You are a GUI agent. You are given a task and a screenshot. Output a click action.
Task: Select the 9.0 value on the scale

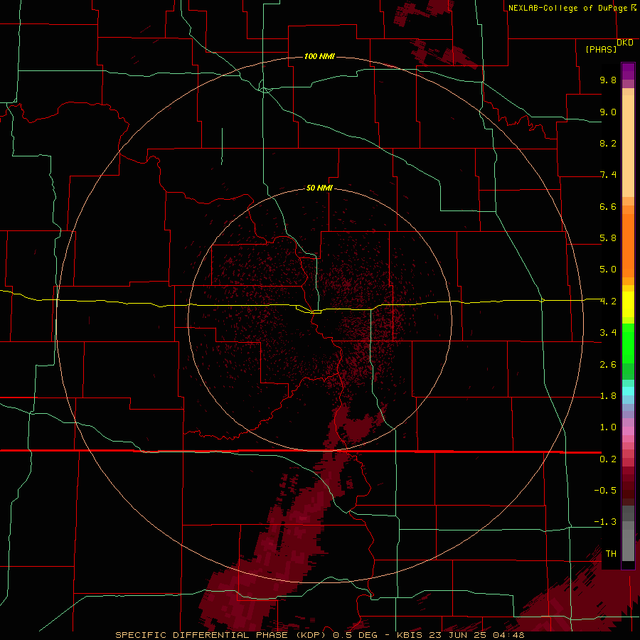pyautogui.click(x=608, y=112)
